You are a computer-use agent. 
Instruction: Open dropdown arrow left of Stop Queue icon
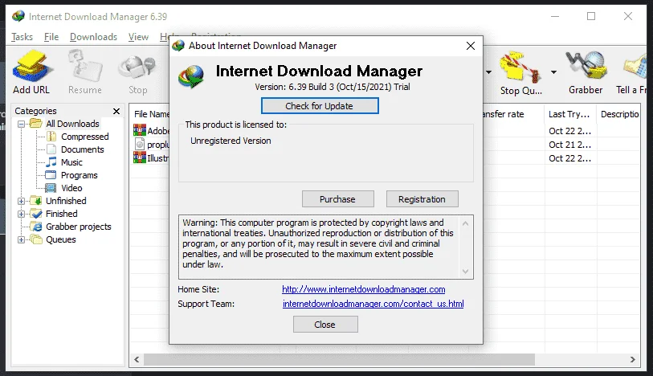point(488,72)
